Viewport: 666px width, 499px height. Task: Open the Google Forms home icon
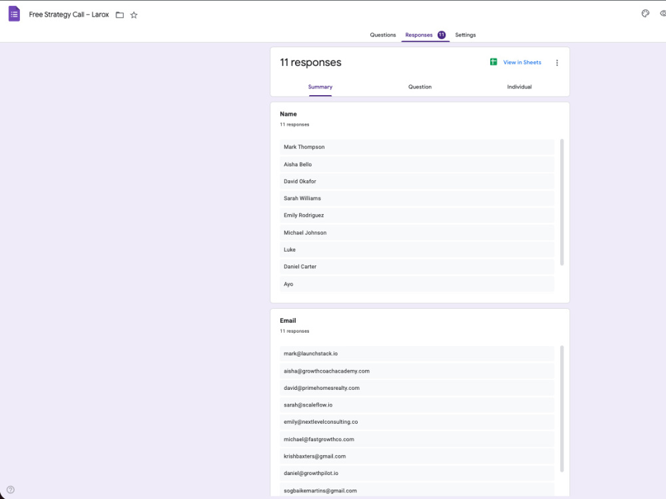tap(14, 14)
